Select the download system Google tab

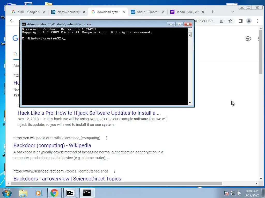pyautogui.click(x=107, y=12)
